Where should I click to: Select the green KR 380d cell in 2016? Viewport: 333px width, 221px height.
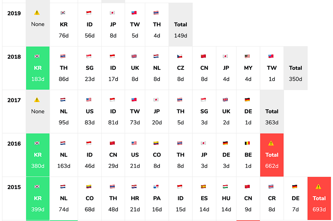tap(38, 155)
